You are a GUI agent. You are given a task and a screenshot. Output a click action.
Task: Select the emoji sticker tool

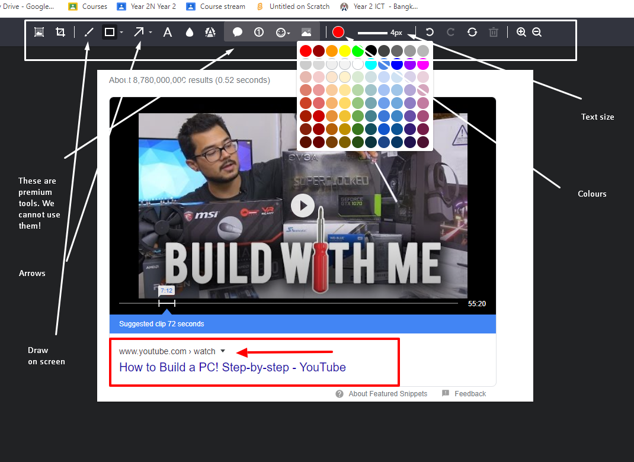coord(280,33)
